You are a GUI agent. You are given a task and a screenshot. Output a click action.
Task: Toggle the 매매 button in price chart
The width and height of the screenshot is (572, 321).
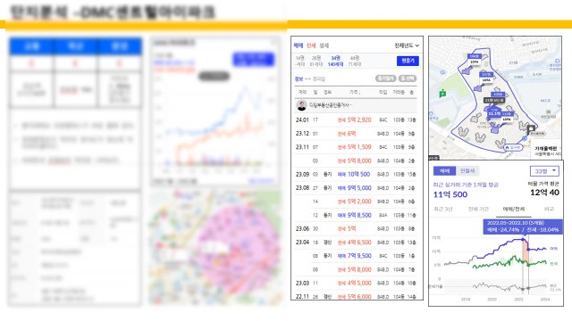tap(444, 171)
